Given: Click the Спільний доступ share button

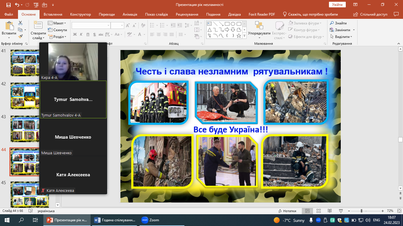Looking at the screenshot, I should tap(371, 14).
